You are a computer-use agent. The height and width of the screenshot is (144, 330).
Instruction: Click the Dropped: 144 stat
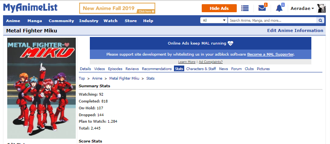click(91, 115)
